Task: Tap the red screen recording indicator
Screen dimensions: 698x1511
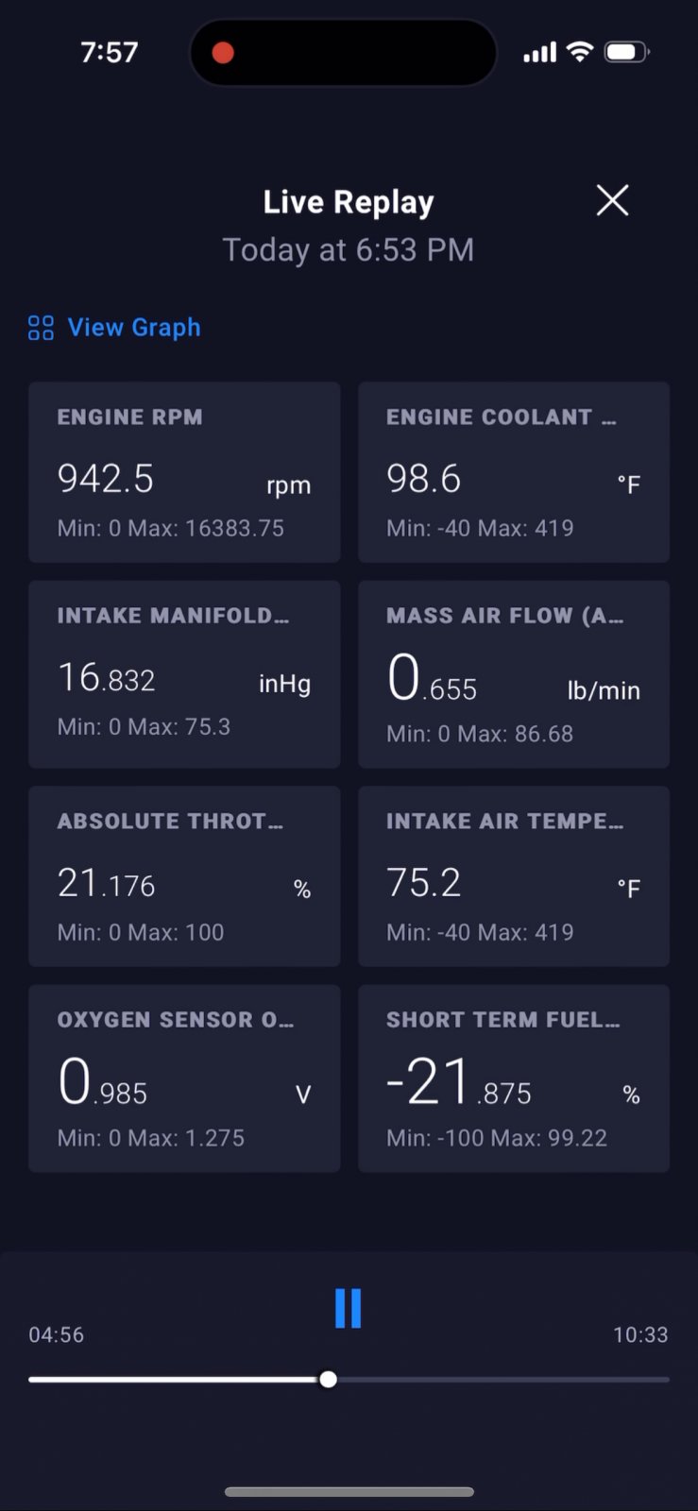Action: point(223,53)
